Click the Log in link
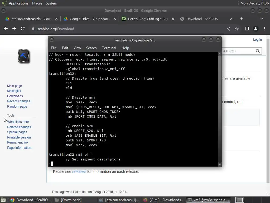Image resolution: width=270 pixels, height=203 pixels. tap(257, 40)
